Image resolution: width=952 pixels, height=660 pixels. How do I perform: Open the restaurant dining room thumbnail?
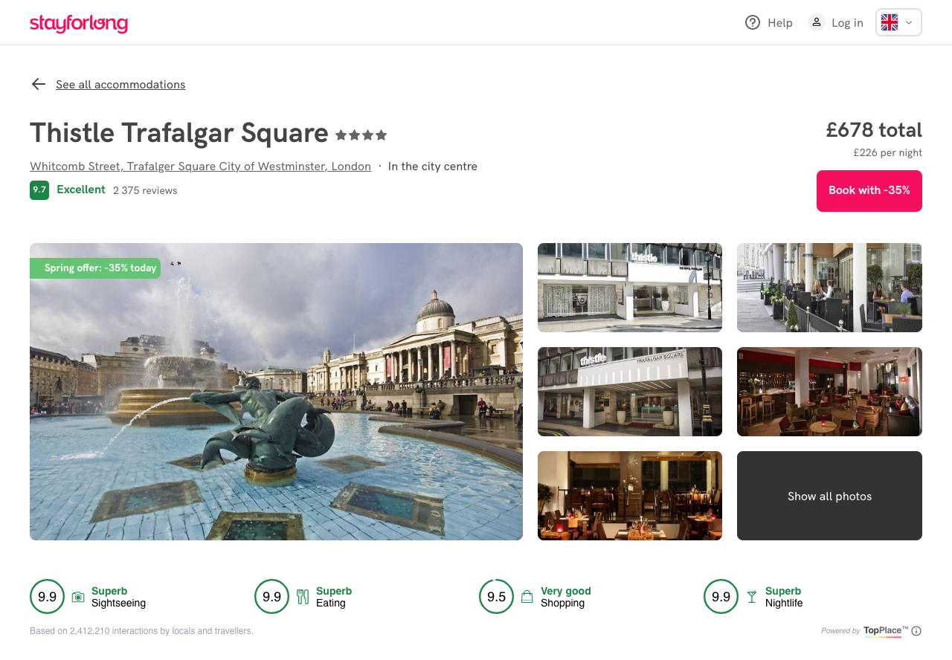click(x=630, y=496)
